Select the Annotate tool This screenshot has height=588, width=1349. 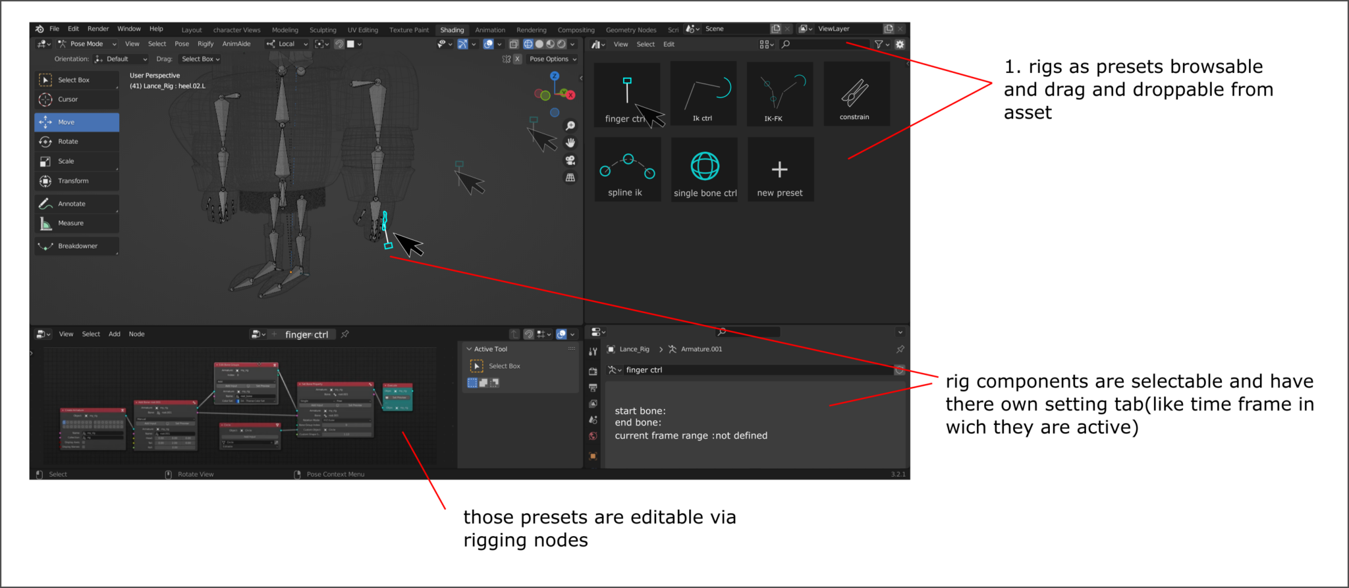click(x=76, y=204)
